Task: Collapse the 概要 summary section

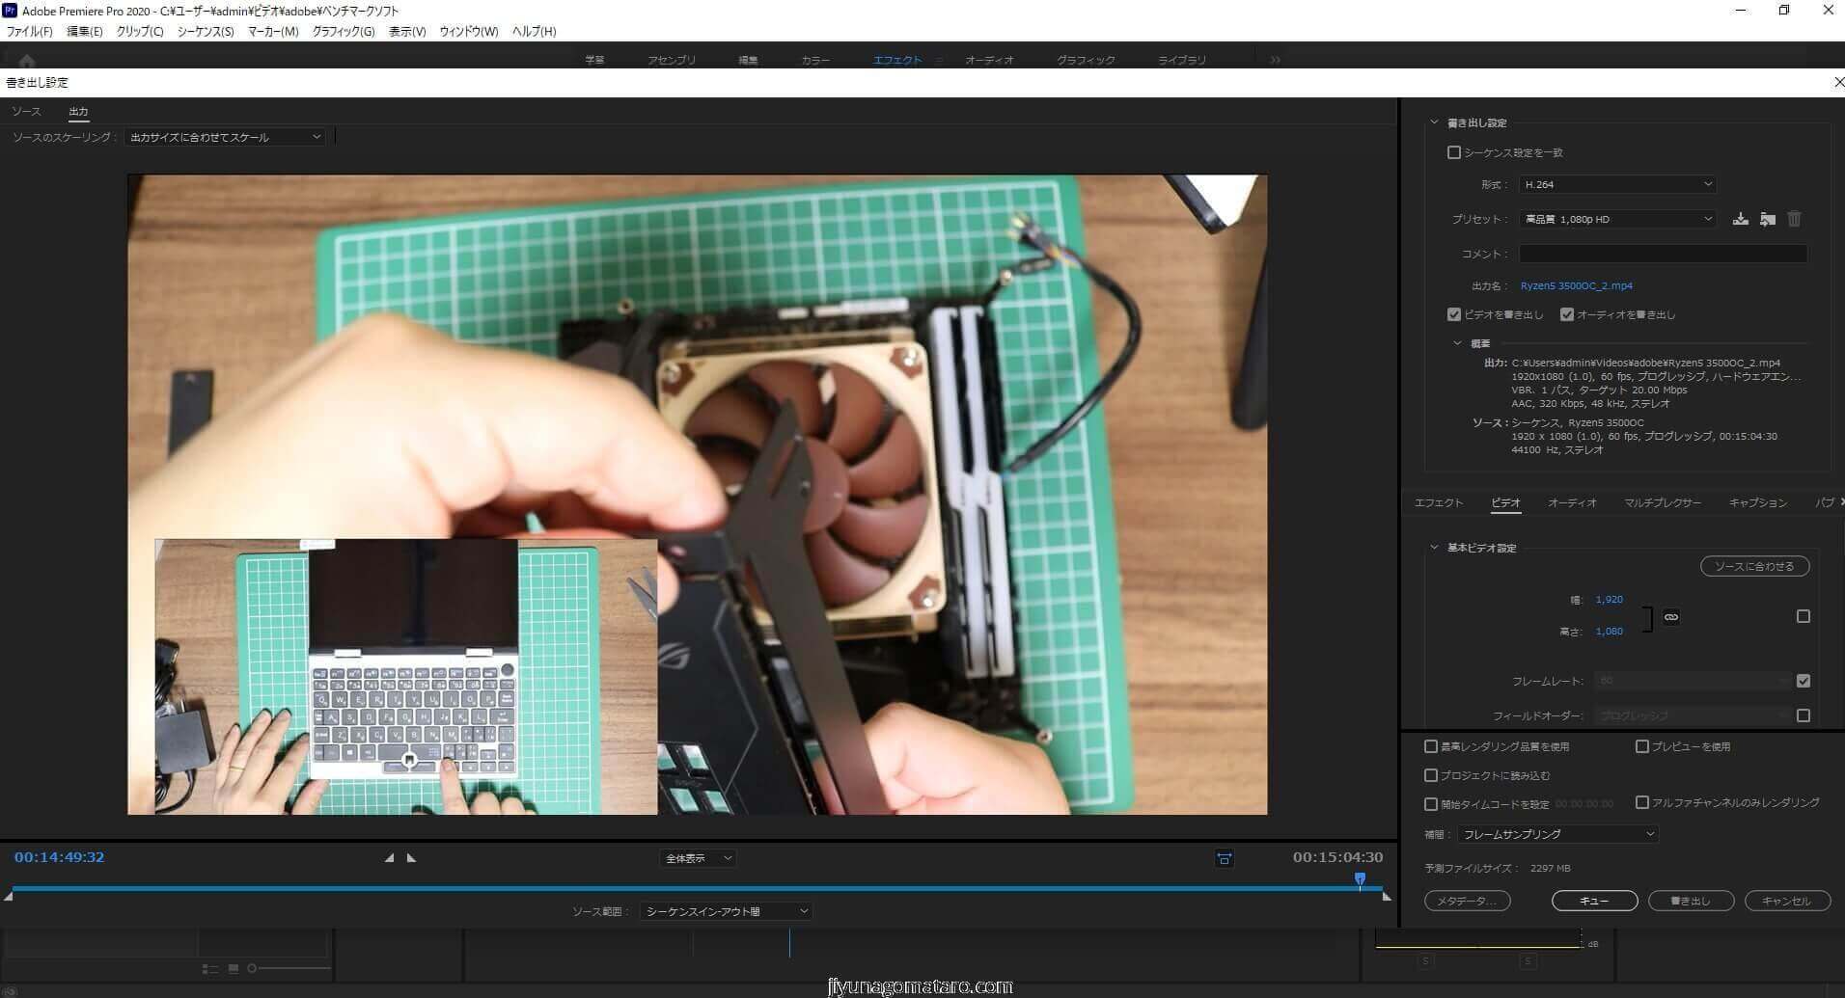Action: 1457,343
